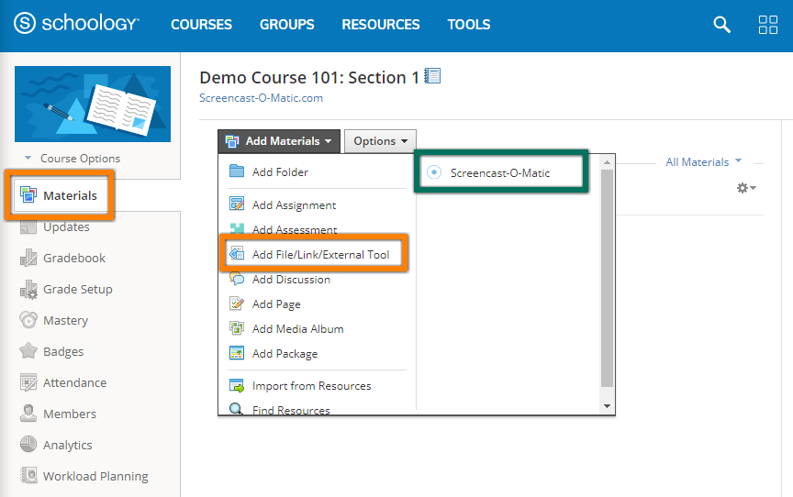Click the Add Discussion bubble icon
This screenshot has width=793, height=497.
pos(237,278)
